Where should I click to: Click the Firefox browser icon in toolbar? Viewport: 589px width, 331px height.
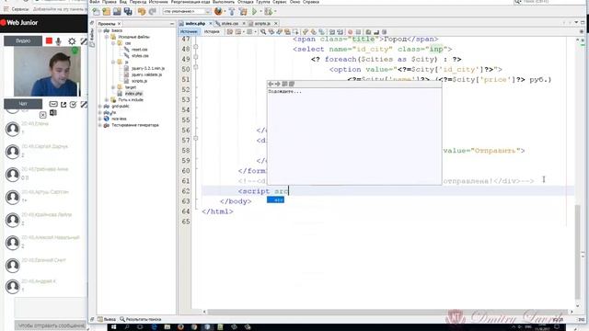[x=218, y=11]
